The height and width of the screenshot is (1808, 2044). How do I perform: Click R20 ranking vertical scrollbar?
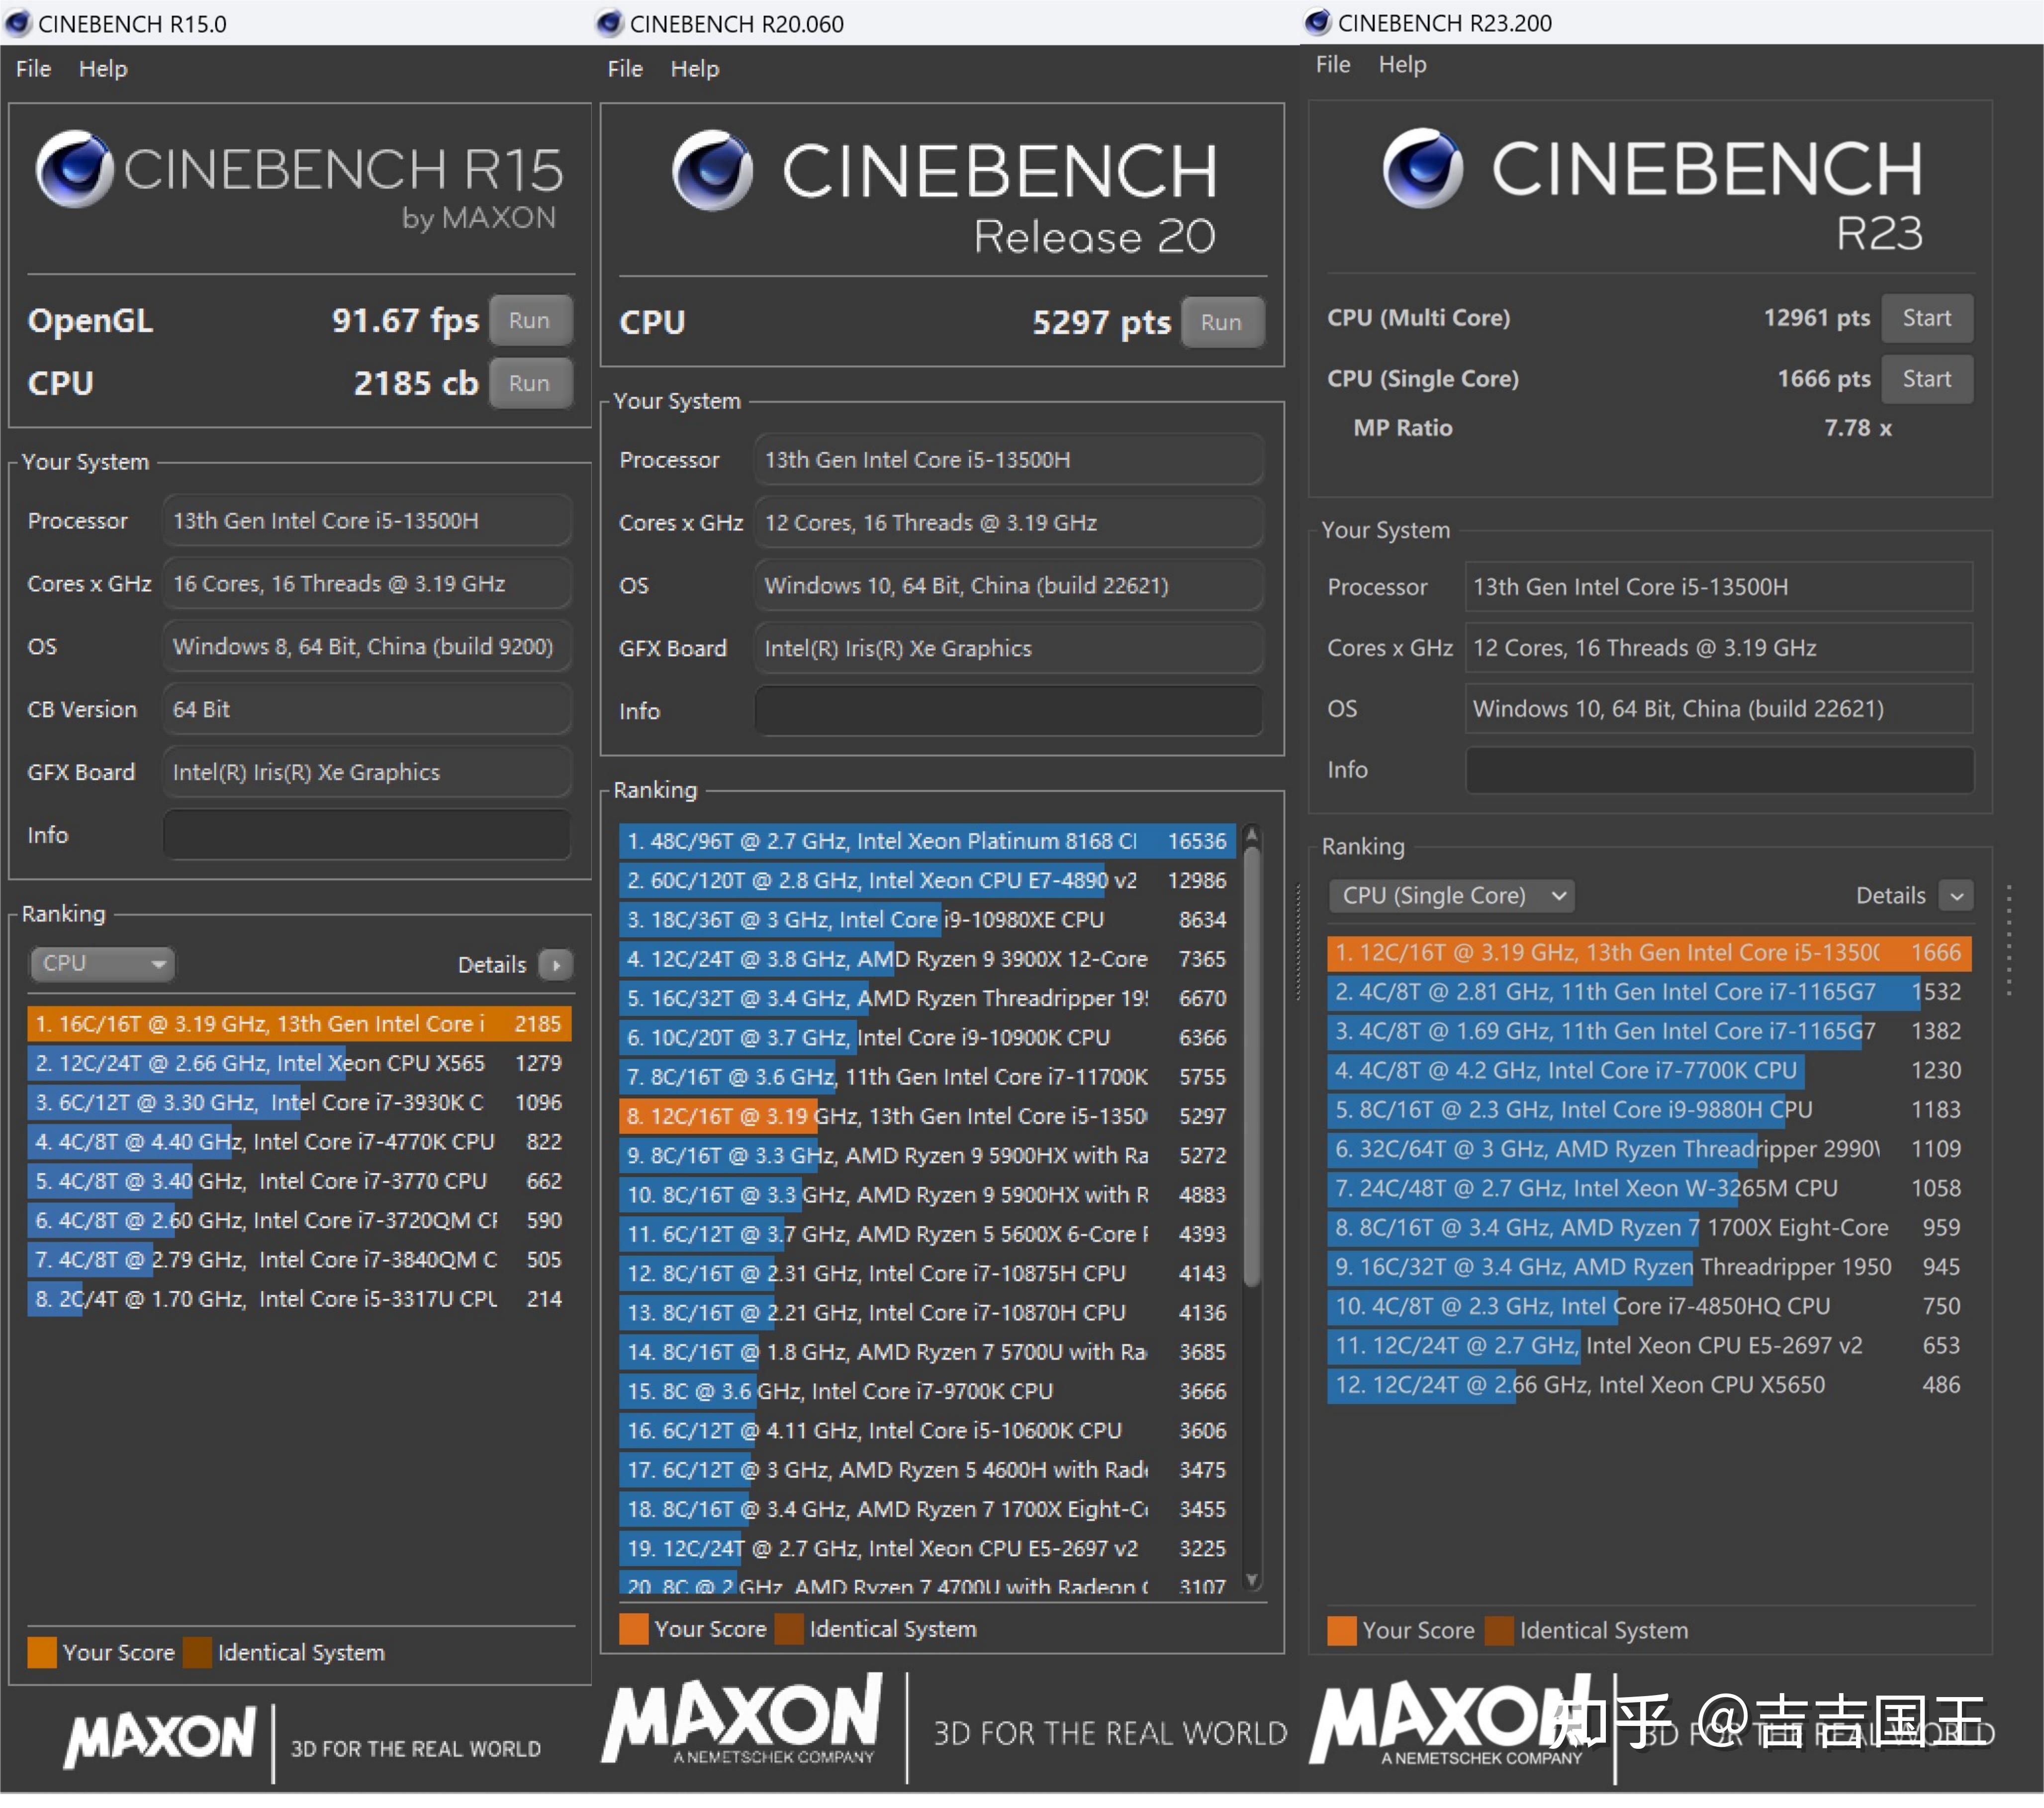(1251, 1068)
